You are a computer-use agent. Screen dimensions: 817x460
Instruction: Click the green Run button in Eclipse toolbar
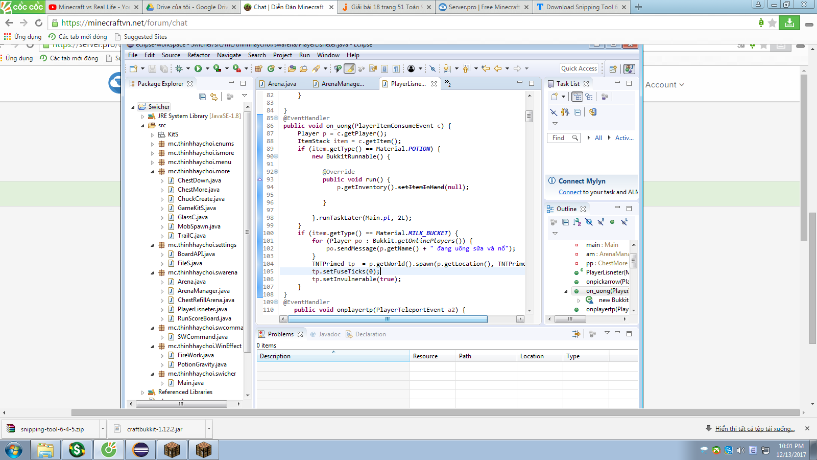(198, 68)
